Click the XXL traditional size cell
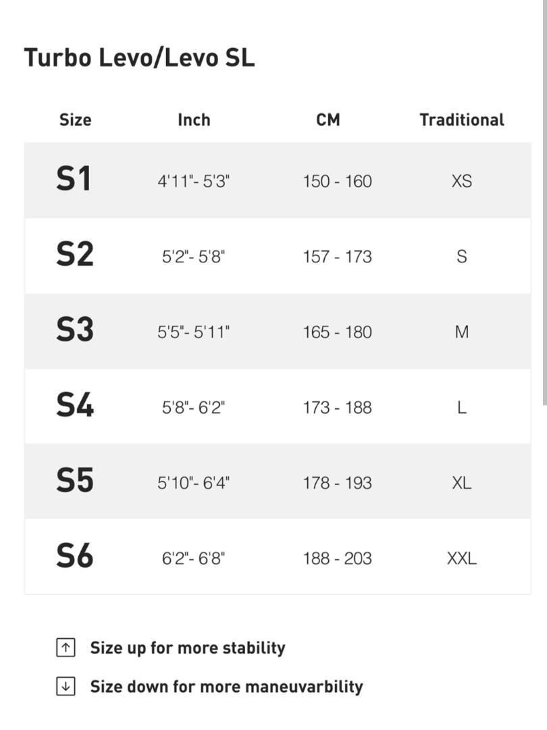The width and height of the screenshot is (547, 730). point(462,558)
